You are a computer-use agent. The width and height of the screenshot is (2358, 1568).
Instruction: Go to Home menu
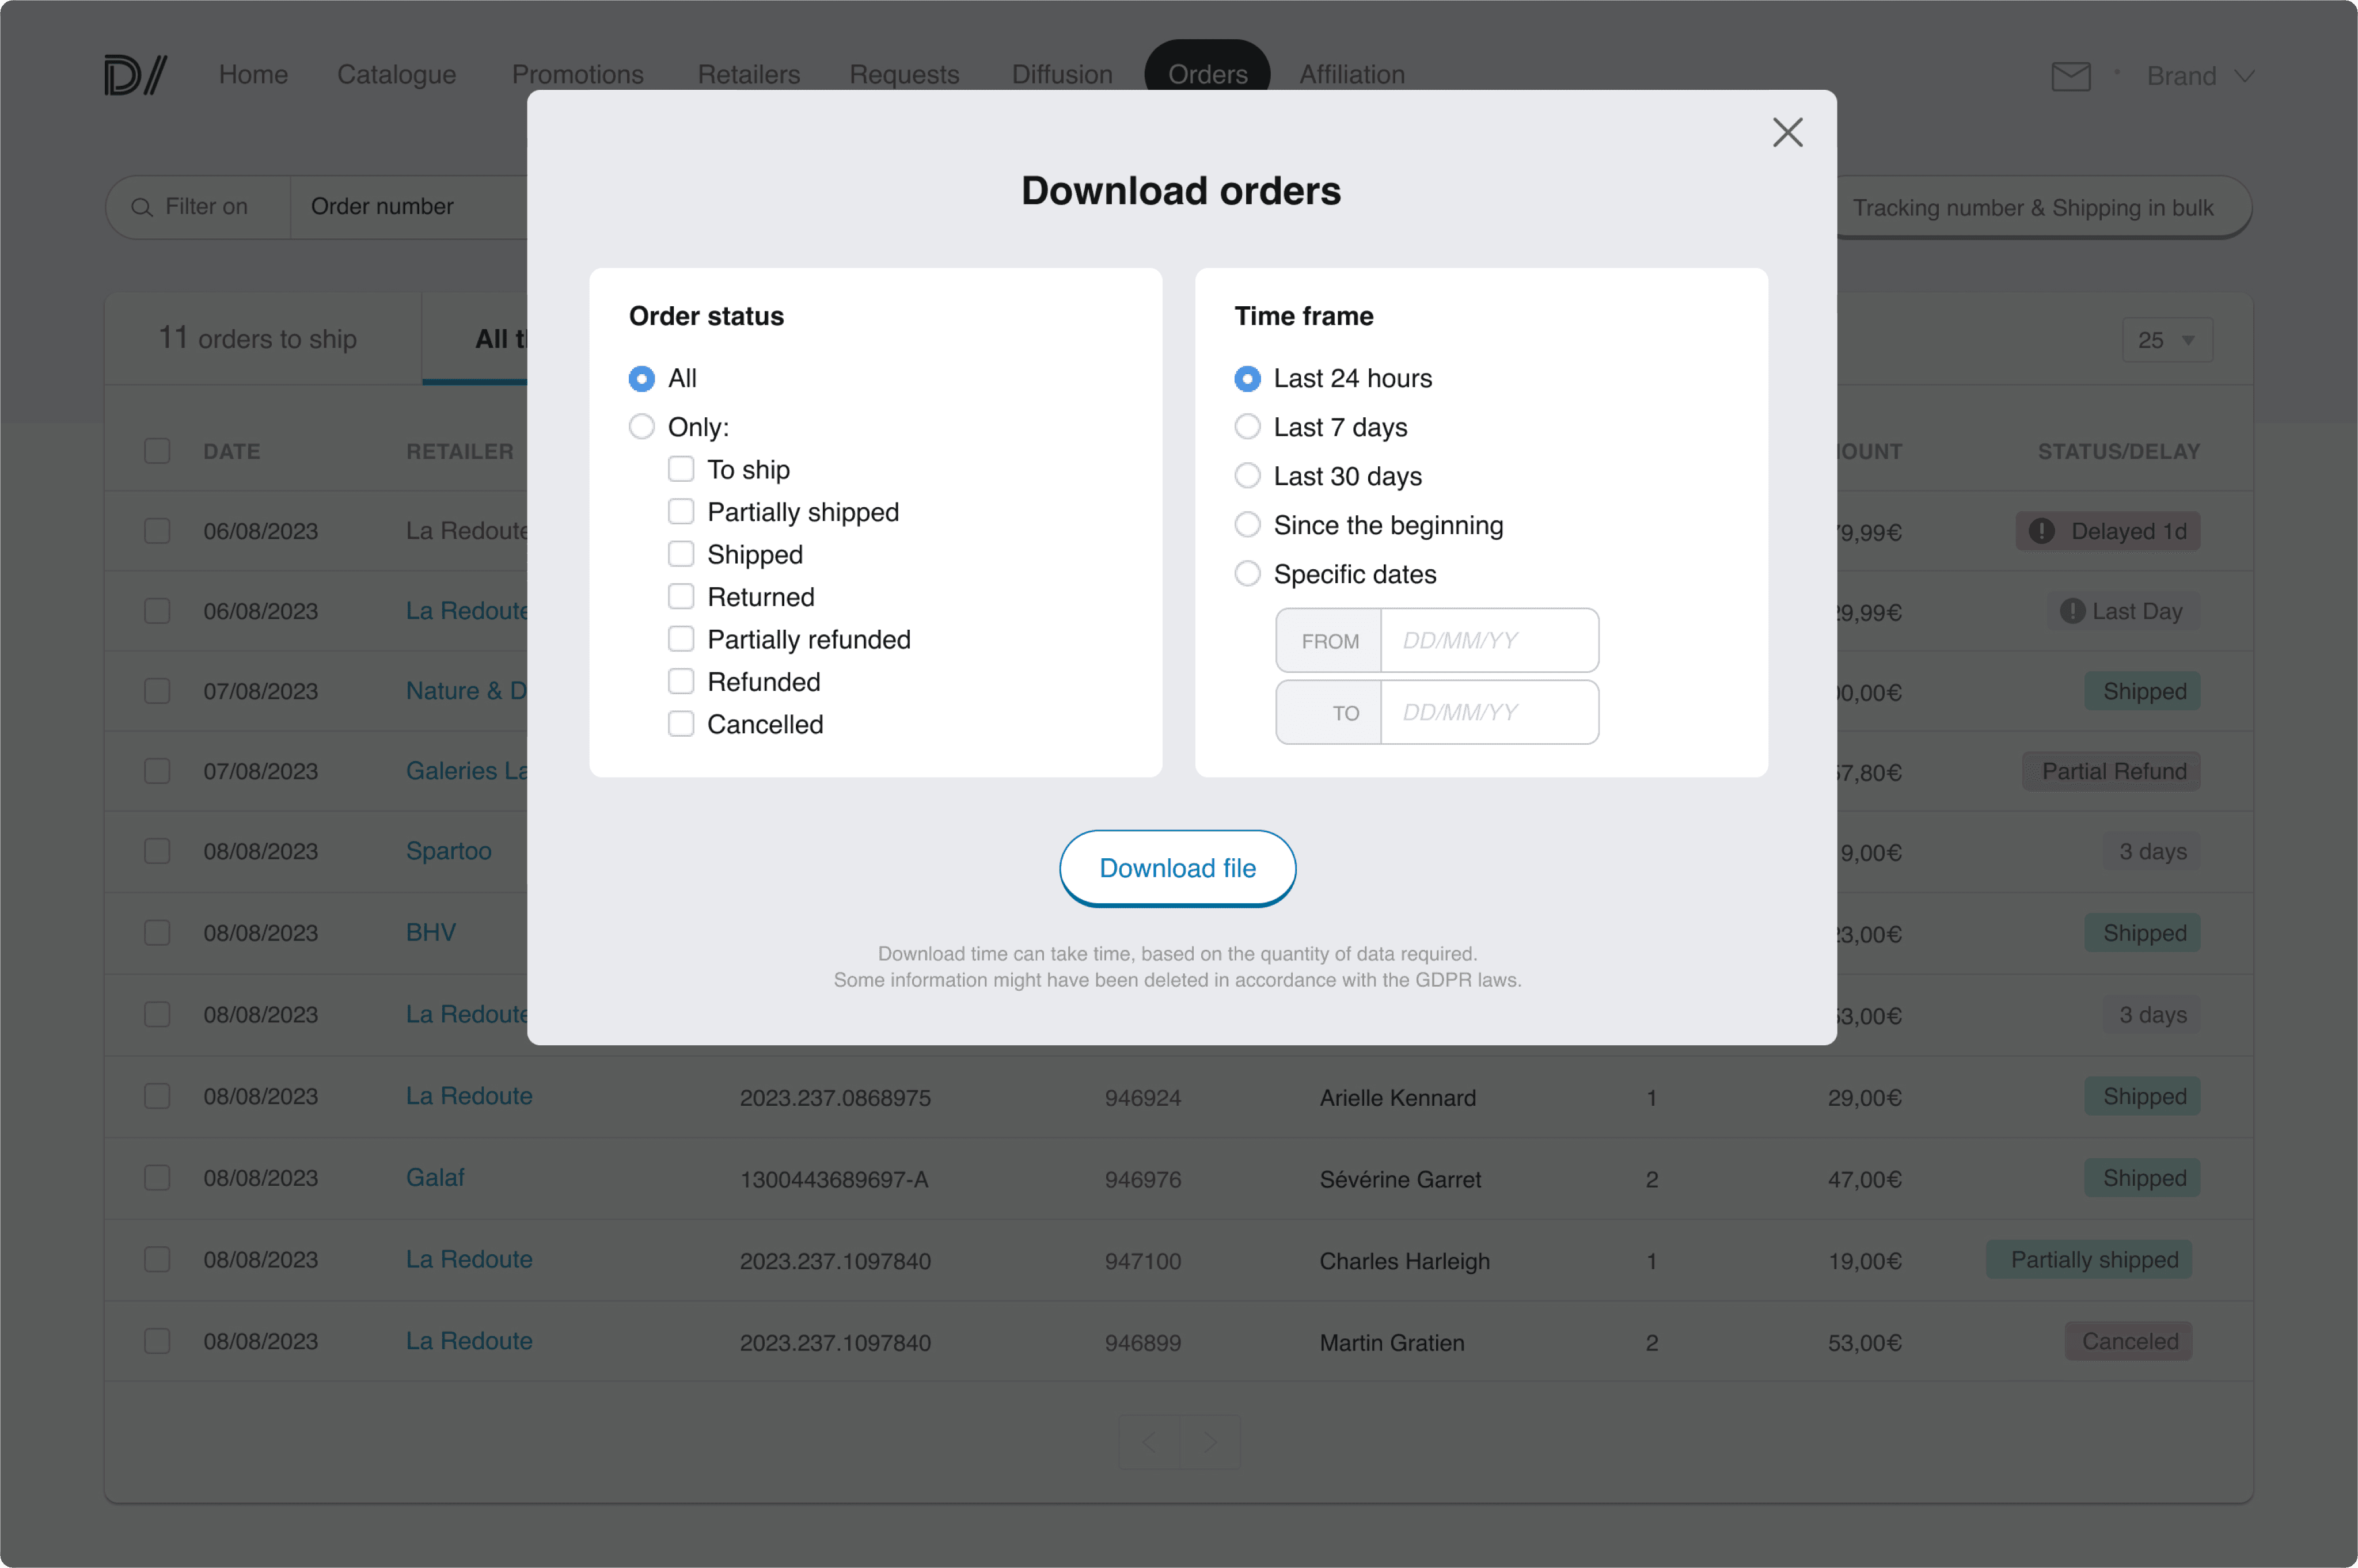(x=253, y=75)
